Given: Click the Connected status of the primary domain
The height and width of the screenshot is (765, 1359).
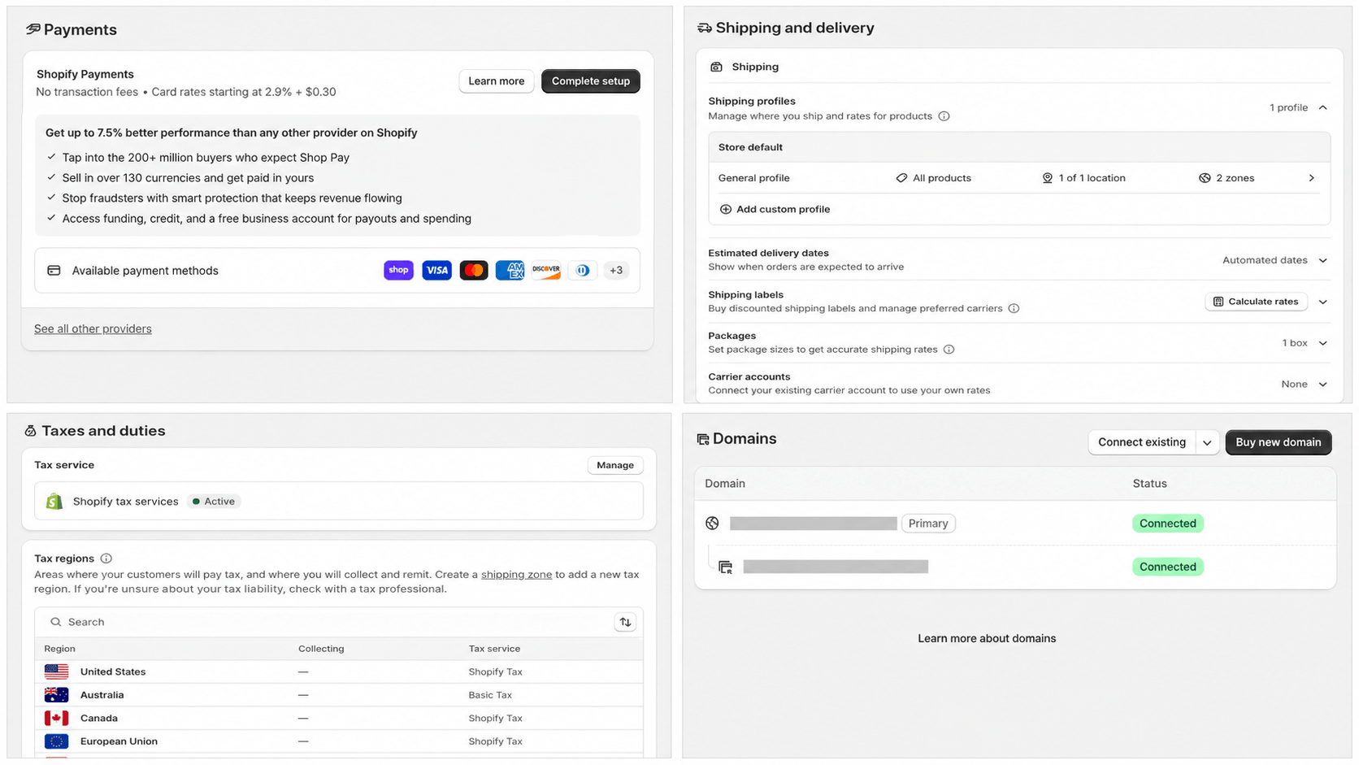Looking at the screenshot, I should [x=1167, y=524].
